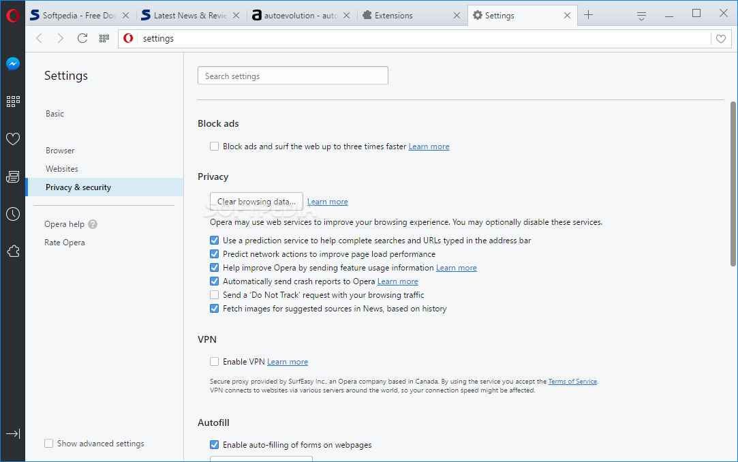The height and width of the screenshot is (462, 738).
Task: Click the Opera help question mark icon
Action: [x=93, y=224]
